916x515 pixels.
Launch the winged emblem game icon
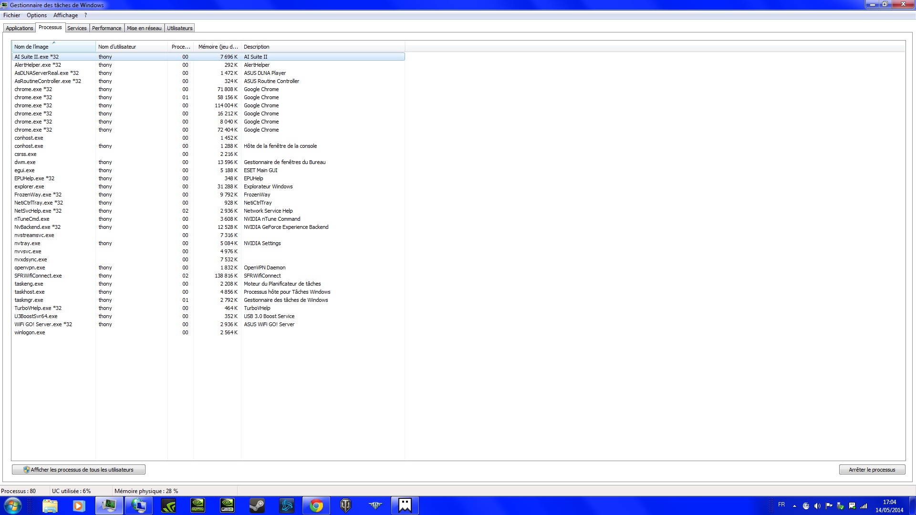375,505
